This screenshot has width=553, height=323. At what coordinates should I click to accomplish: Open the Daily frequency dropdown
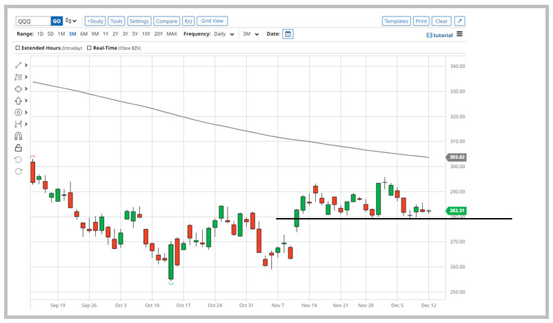tap(223, 34)
